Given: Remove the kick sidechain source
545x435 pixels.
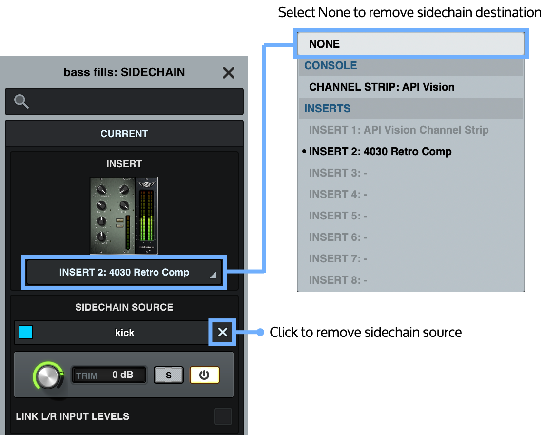Looking at the screenshot, I should click(222, 333).
